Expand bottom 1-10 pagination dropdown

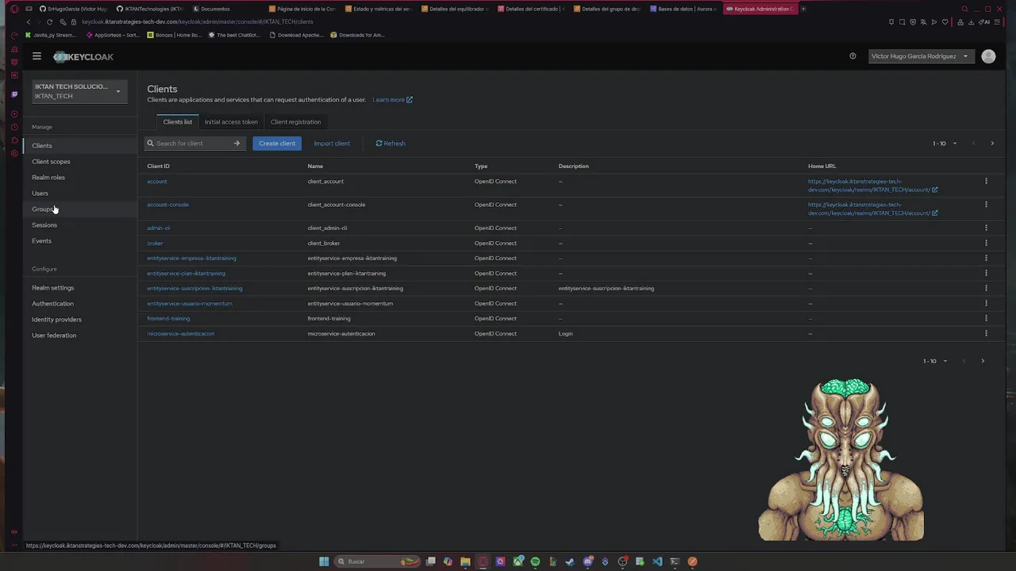935,361
